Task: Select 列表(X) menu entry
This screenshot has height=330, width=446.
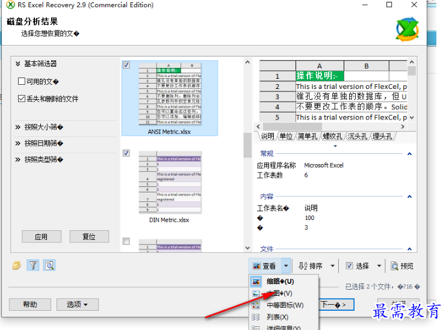Action: click(x=284, y=317)
